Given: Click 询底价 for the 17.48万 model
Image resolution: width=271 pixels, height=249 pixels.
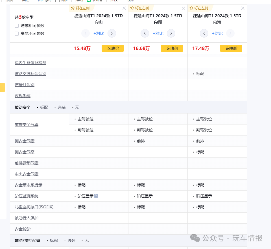Looking at the screenshot, I should coord(231,48).
